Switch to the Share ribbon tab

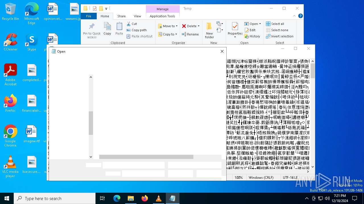click(121, 16)
